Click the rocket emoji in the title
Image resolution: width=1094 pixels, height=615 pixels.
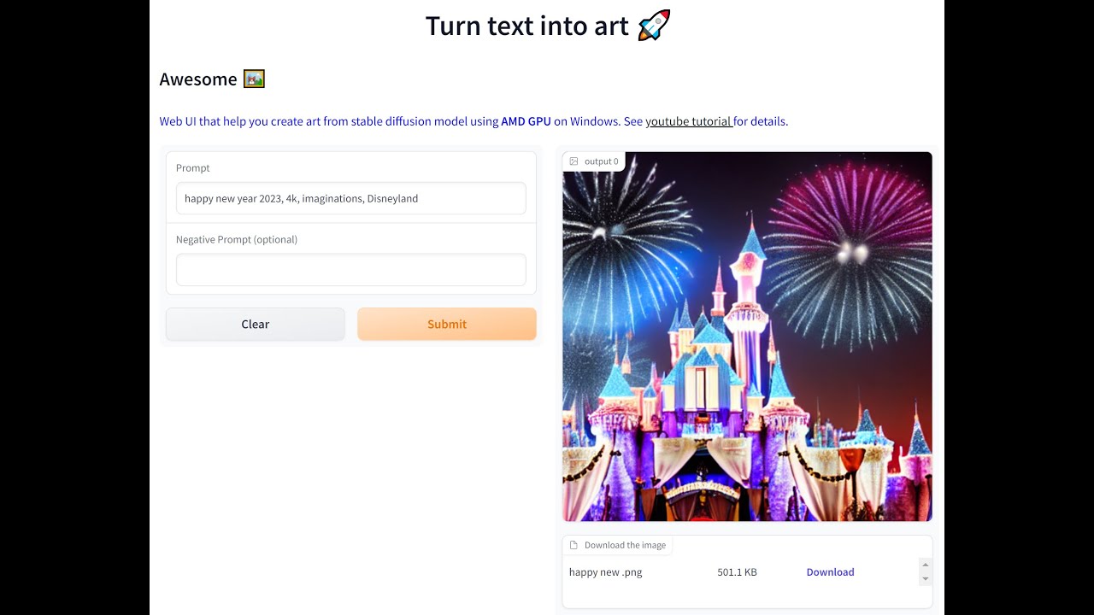pyautogui.click(x=654, y=26)
